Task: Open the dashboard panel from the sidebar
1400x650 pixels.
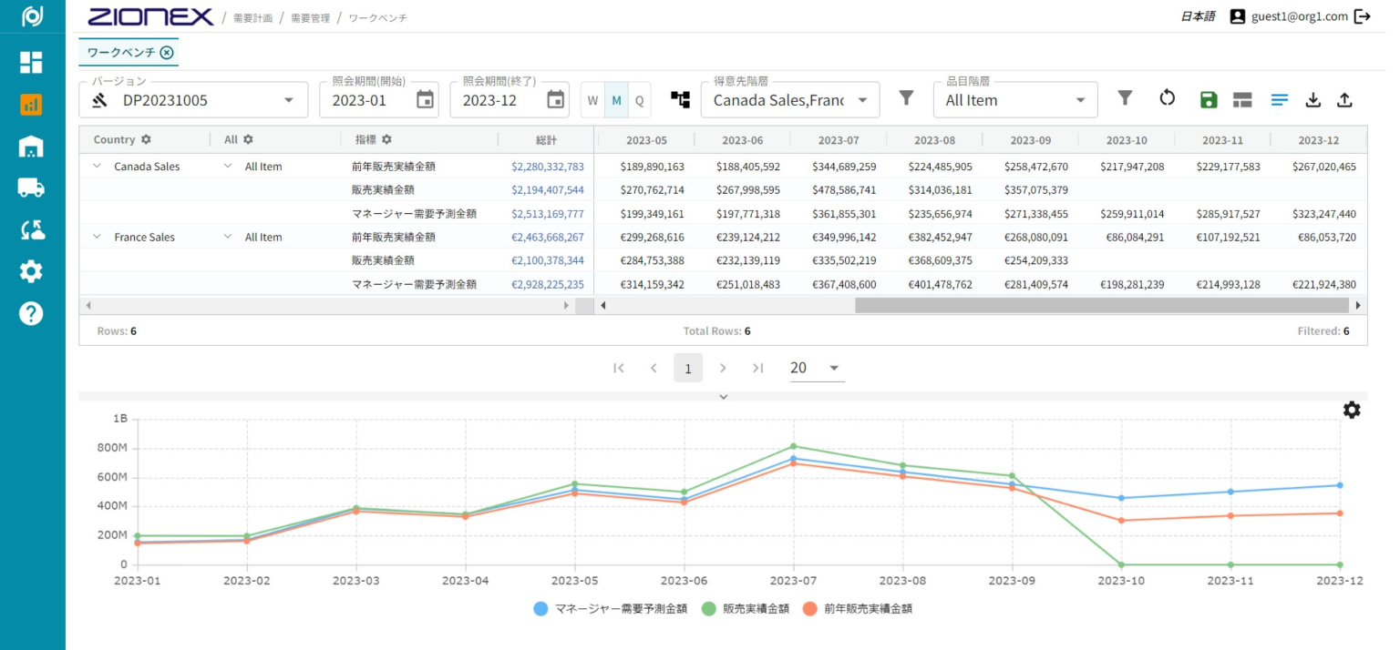Action: pyautogui.click(x=30, y=62)
